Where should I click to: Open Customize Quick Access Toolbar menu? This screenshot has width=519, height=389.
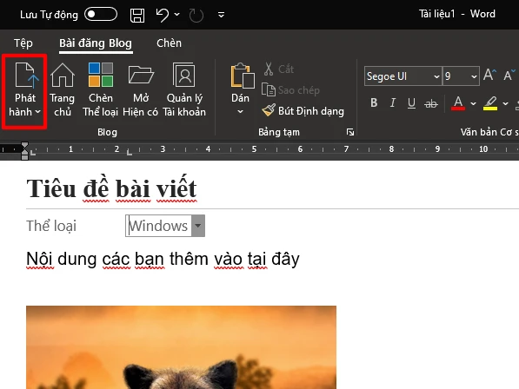(221, 15)
